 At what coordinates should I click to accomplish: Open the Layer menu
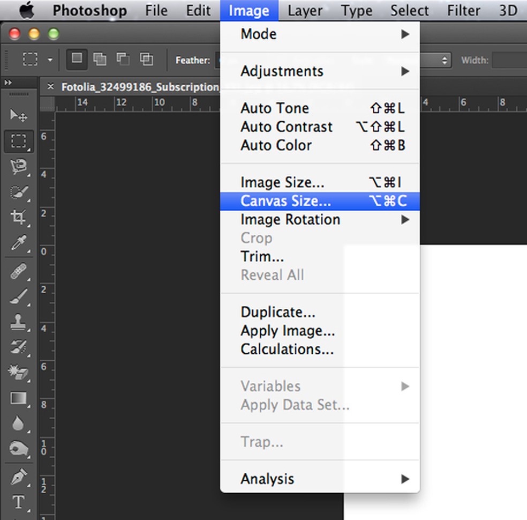[305, 10]
